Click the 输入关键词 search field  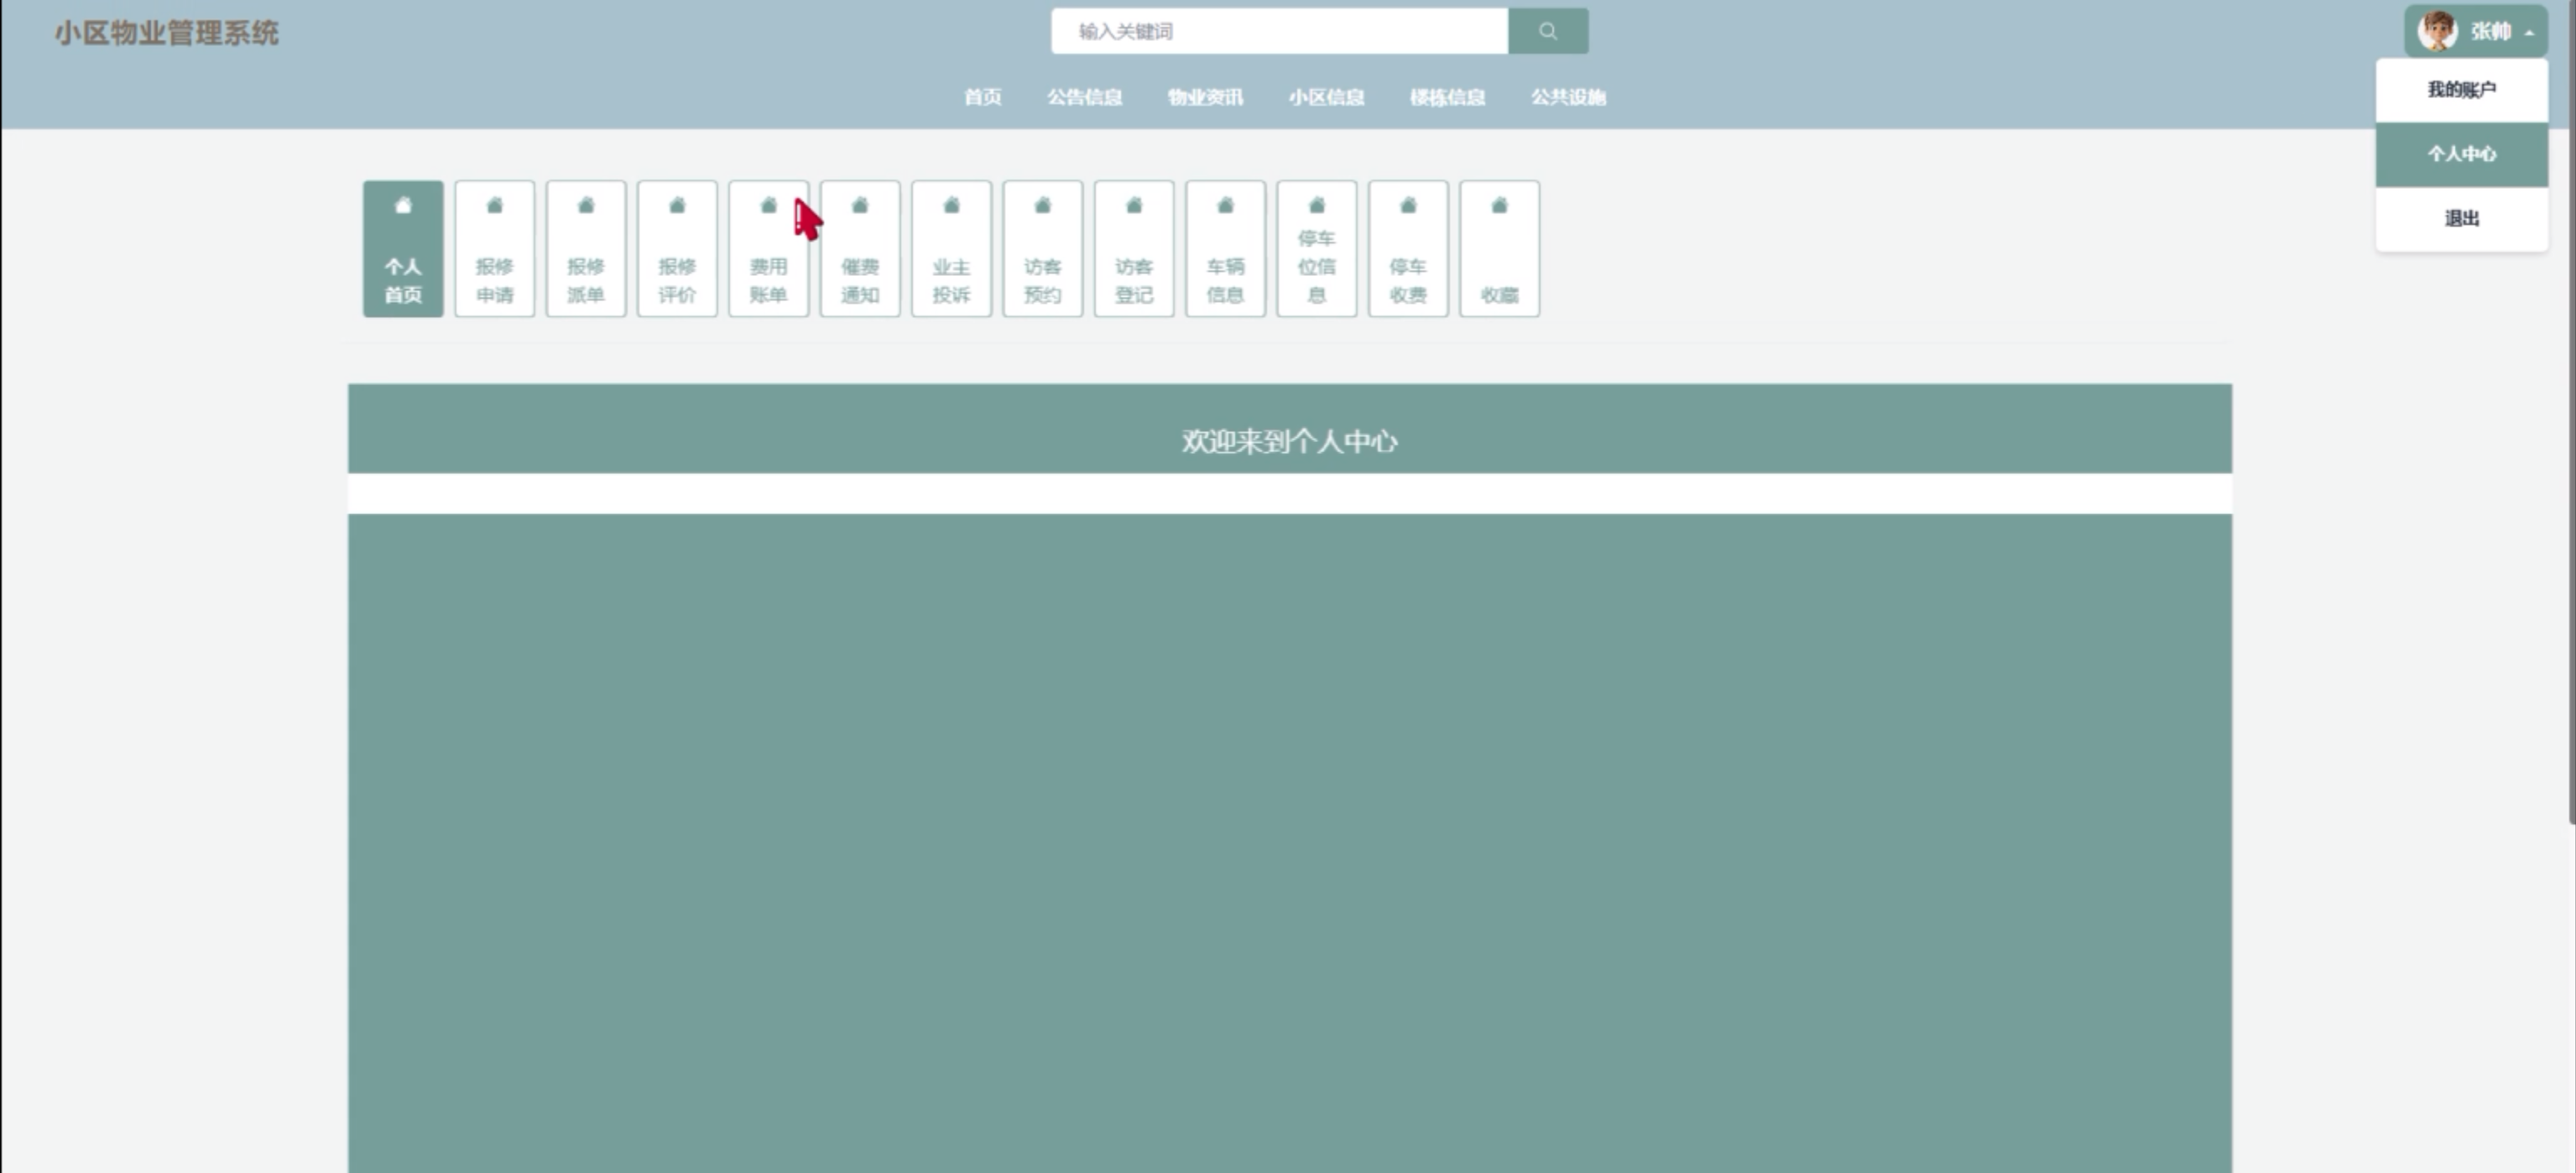click(1279, 31)
